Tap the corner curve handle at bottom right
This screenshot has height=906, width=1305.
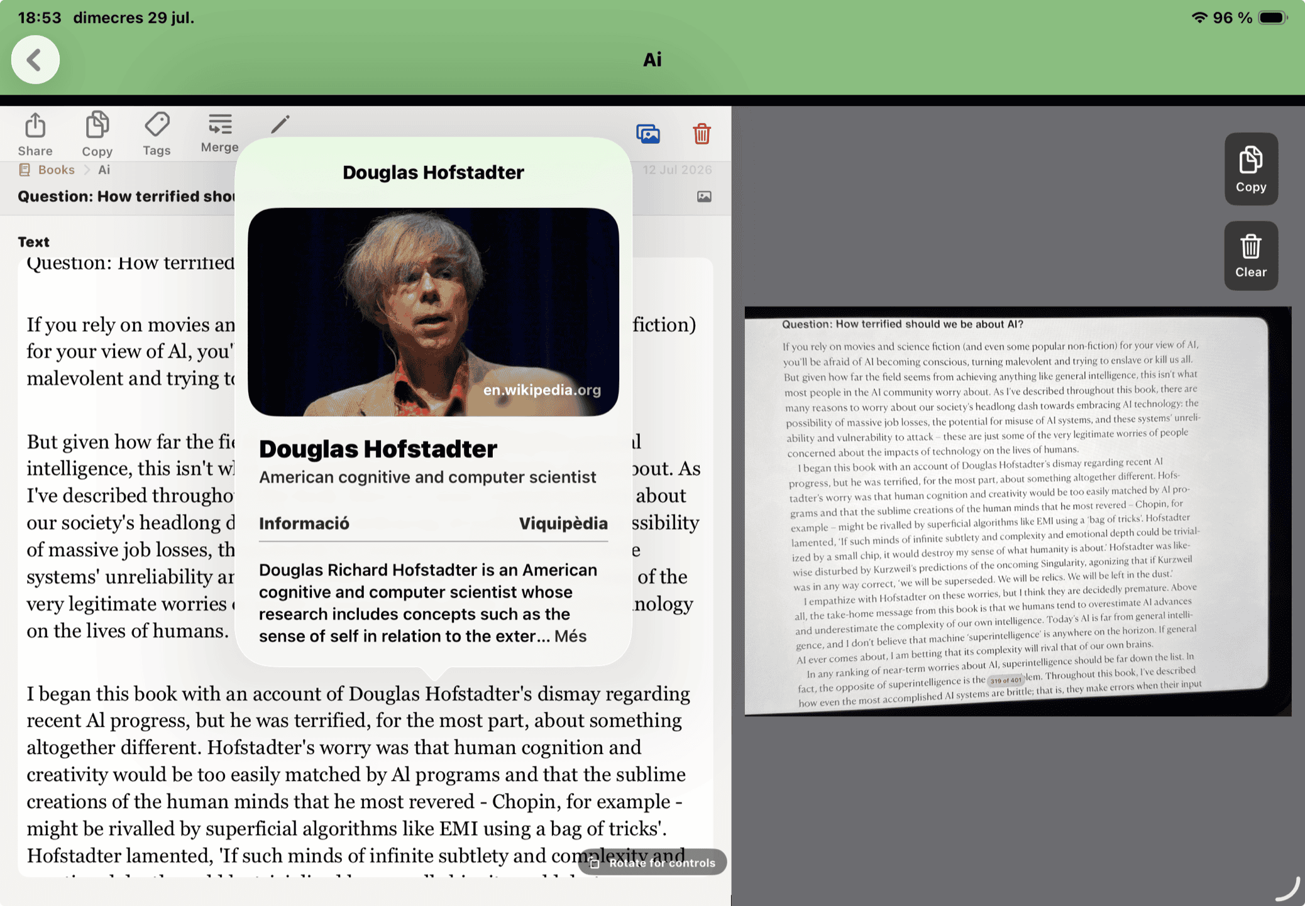pyautogui.click(x=1287, y=888)
